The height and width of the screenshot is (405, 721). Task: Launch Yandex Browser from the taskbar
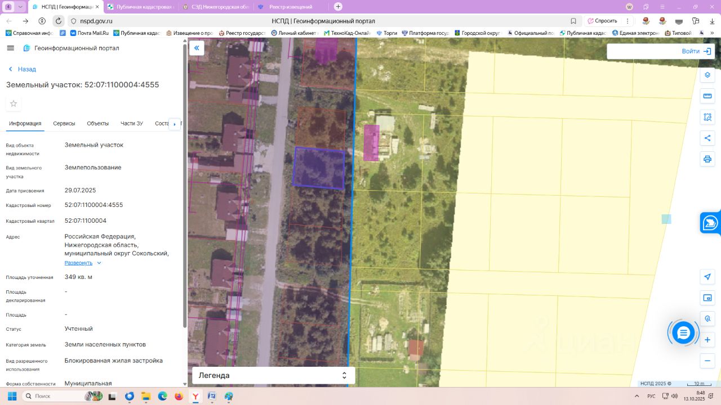[195, 396]
